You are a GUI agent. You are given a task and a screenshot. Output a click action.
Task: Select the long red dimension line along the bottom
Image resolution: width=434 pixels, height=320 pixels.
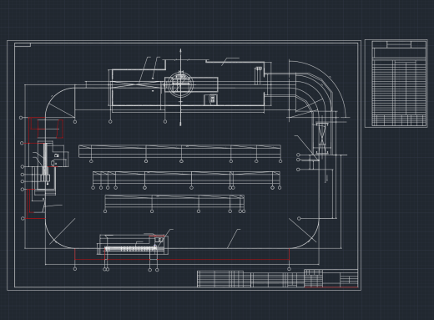point(182,259)
